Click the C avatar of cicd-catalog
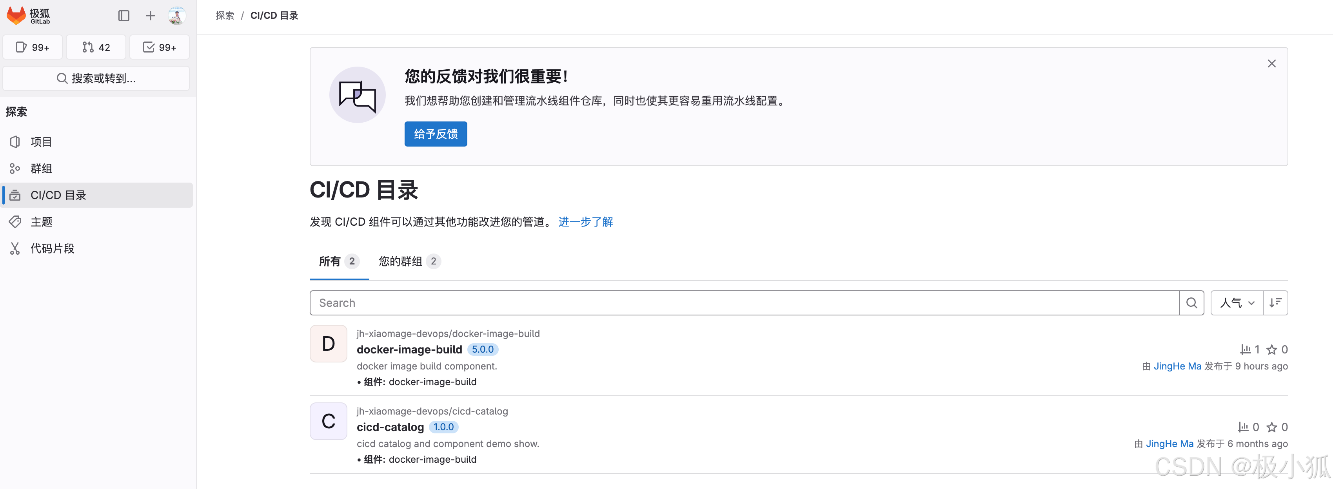1333x489 pixels. [x=329, y=421]
